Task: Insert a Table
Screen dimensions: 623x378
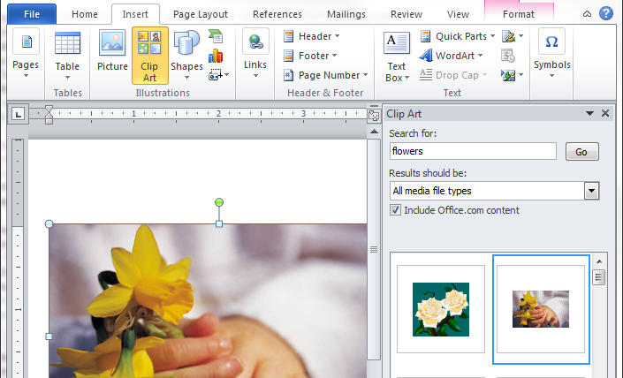Action: 67,55
